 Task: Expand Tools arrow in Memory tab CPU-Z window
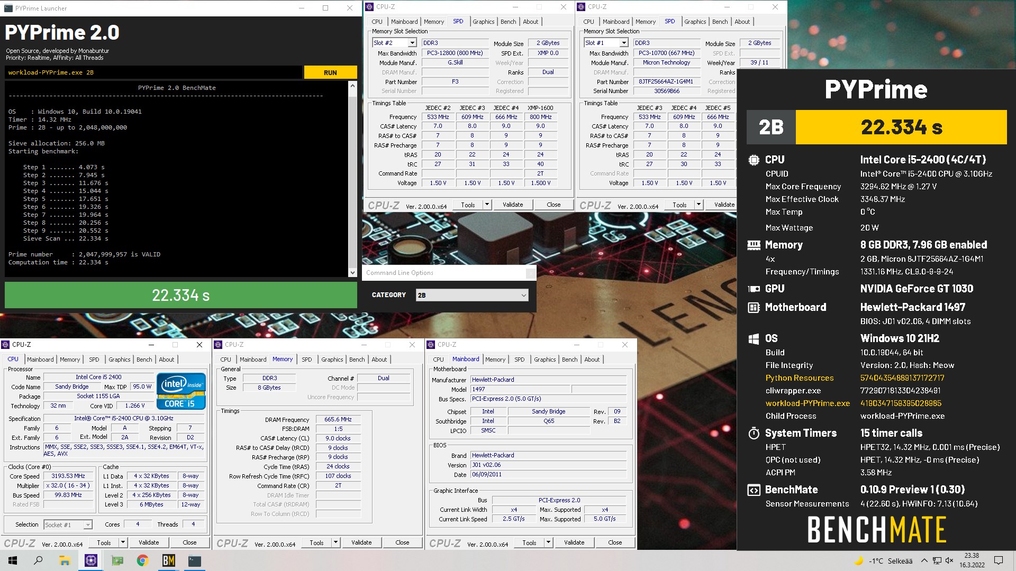click(x=335, y=542)
